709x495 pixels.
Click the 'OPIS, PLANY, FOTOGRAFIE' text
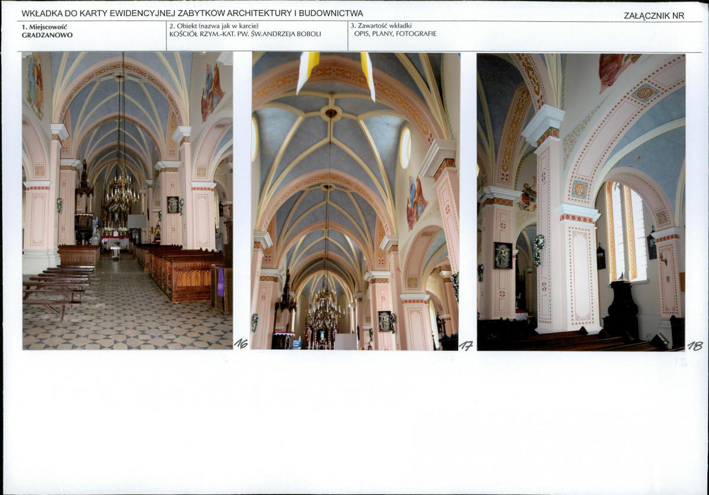(x=395, y=34)
